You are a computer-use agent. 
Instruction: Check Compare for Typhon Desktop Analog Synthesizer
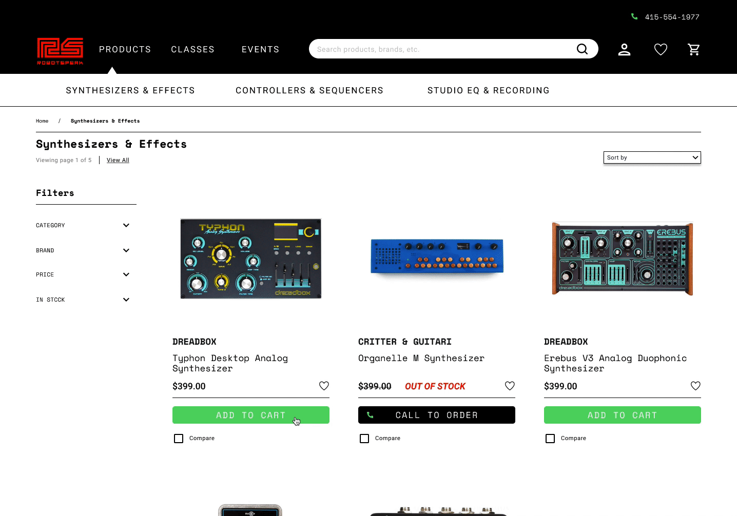click(179, 439)
